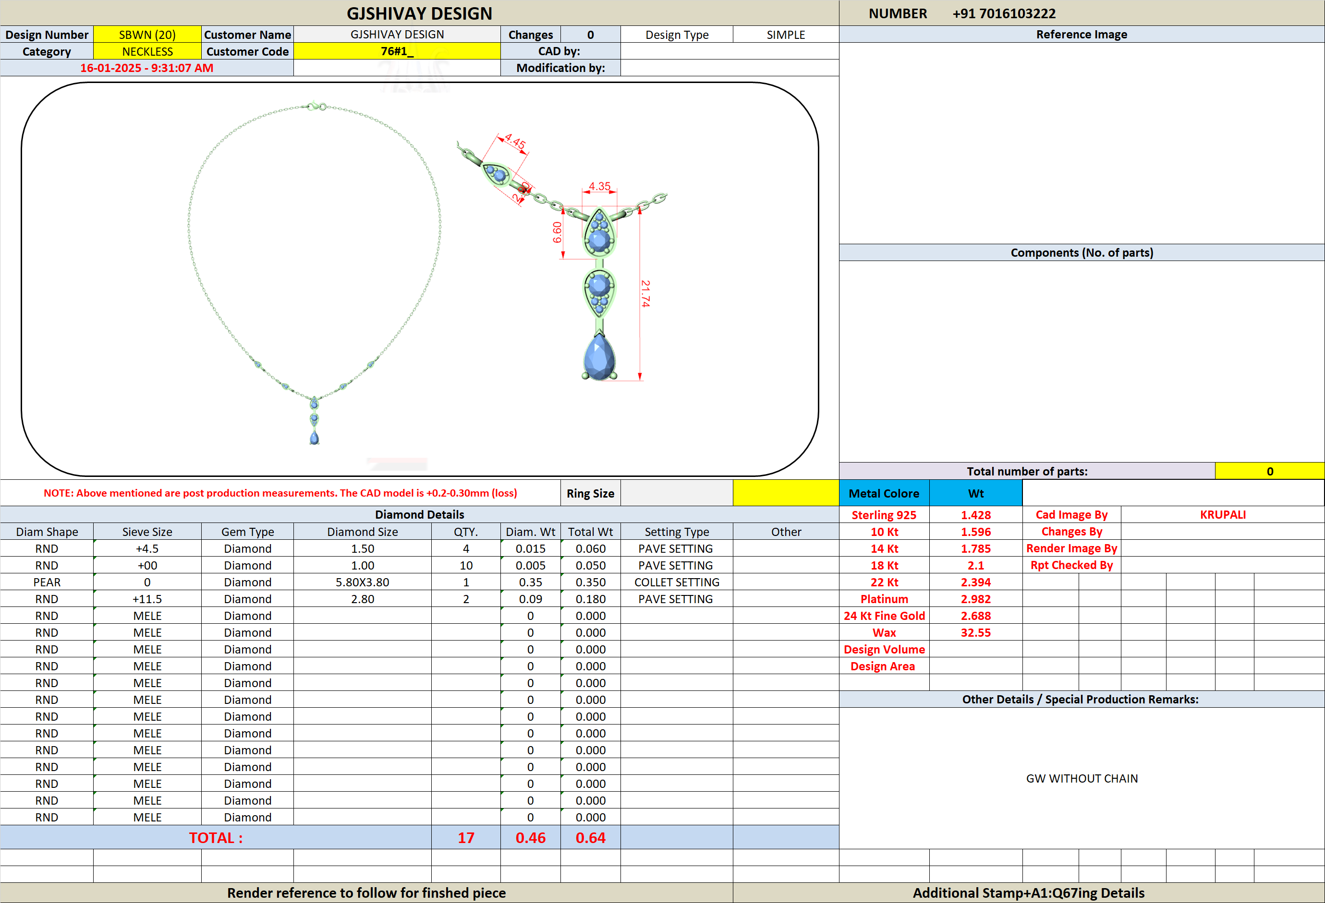Select the Diam. Wt '0.015' cell
The width and height of the screenshot is (1325, 903).
(530, 548)
